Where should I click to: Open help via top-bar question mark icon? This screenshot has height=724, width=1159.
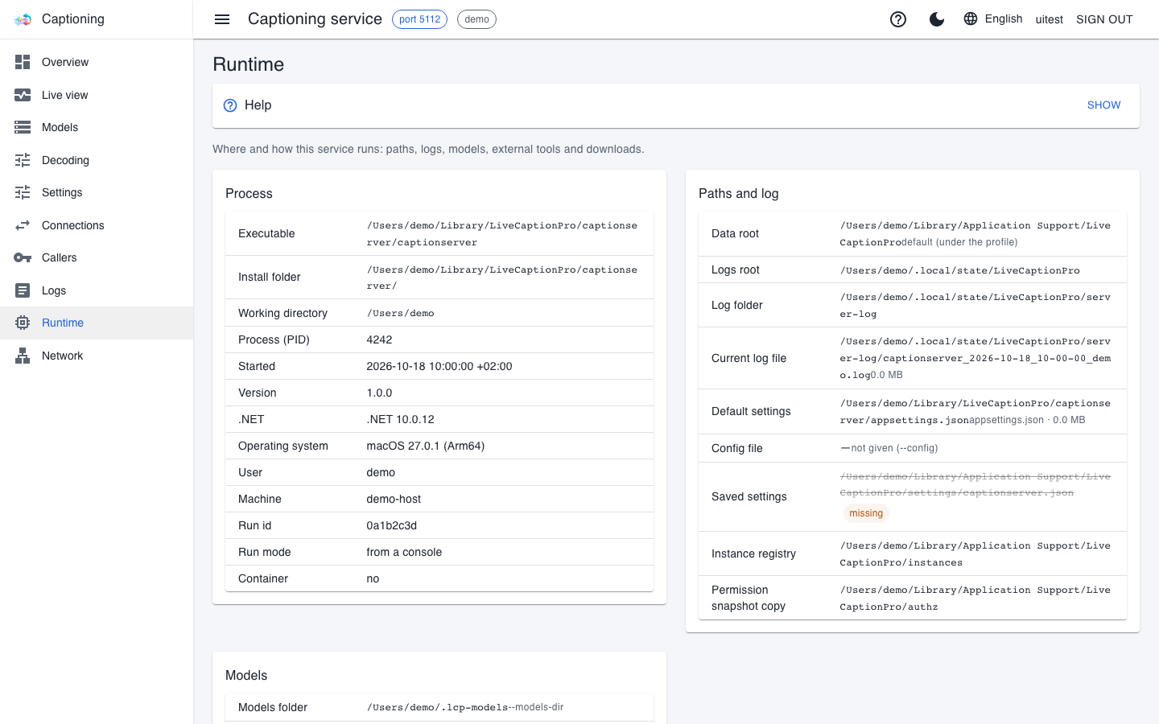point(898,19)
